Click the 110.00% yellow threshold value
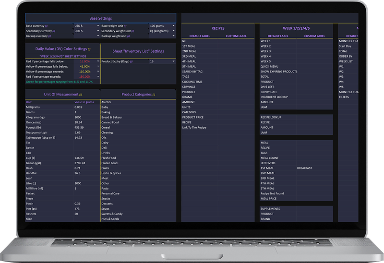The width and height of the screenshot is (384, 263). click(85, 72)
